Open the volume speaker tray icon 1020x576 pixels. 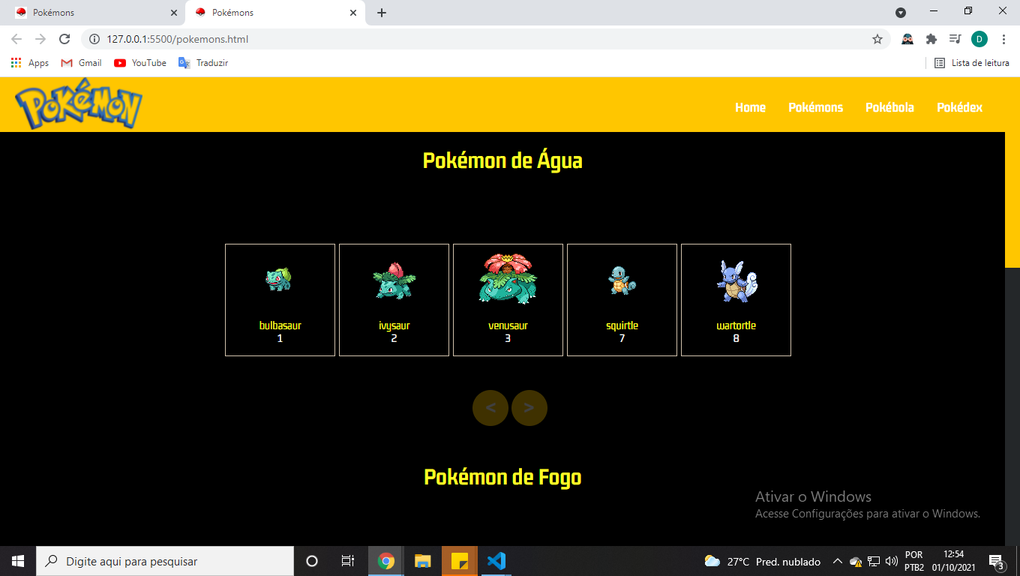(x=892, y=561)
